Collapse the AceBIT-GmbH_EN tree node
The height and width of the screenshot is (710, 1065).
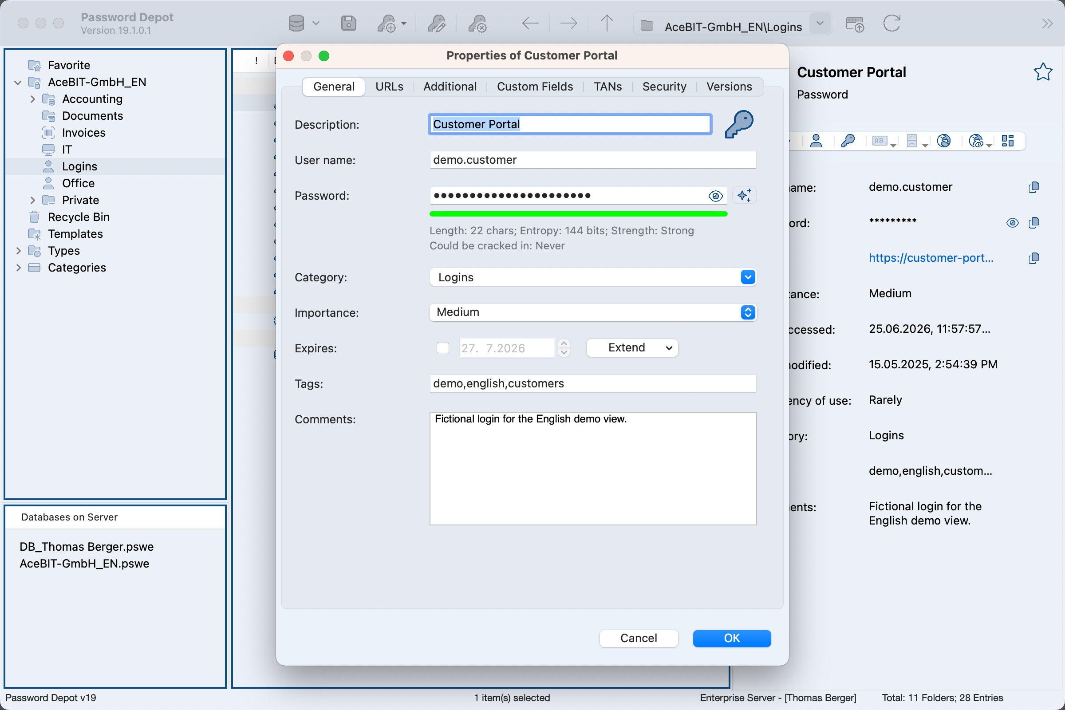point(18,83)
